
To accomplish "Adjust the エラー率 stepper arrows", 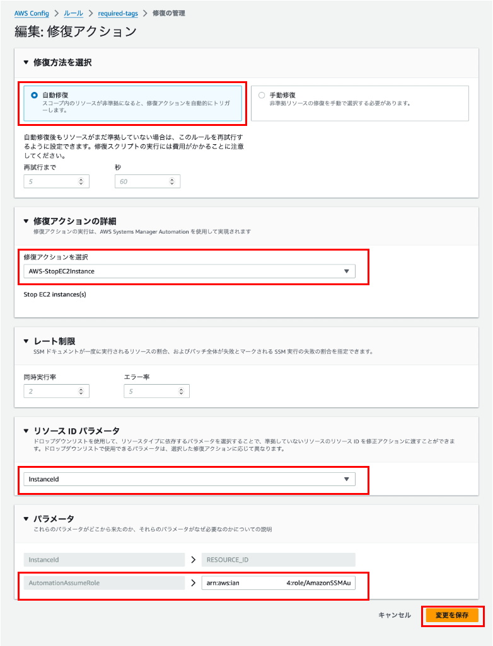I will 181,391.
